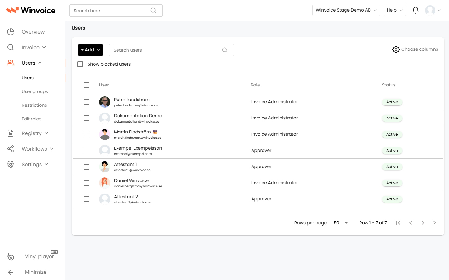Open the notifications bell
Screen dimensions: 449x280
coord(415,10)
